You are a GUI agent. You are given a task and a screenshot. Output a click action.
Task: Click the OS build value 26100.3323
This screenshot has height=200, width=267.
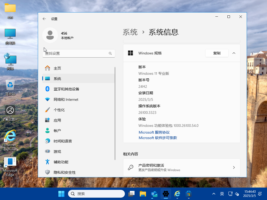click(147, 113)
